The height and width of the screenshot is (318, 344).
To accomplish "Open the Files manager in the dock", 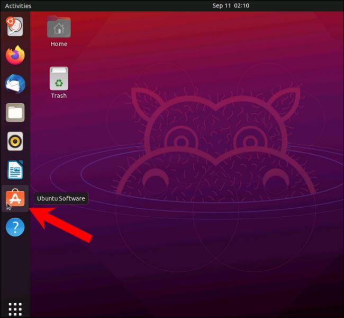I will tap(15, 112).
